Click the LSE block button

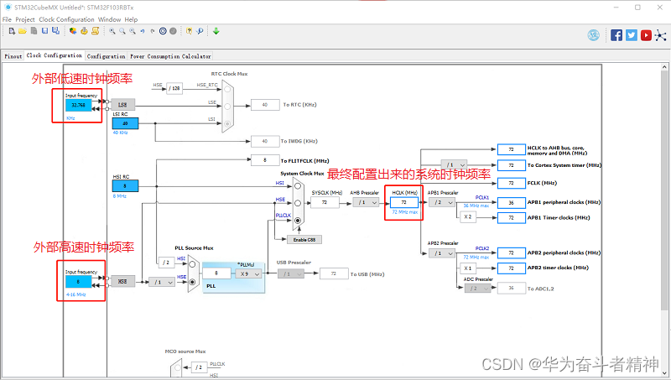(122, 104)
